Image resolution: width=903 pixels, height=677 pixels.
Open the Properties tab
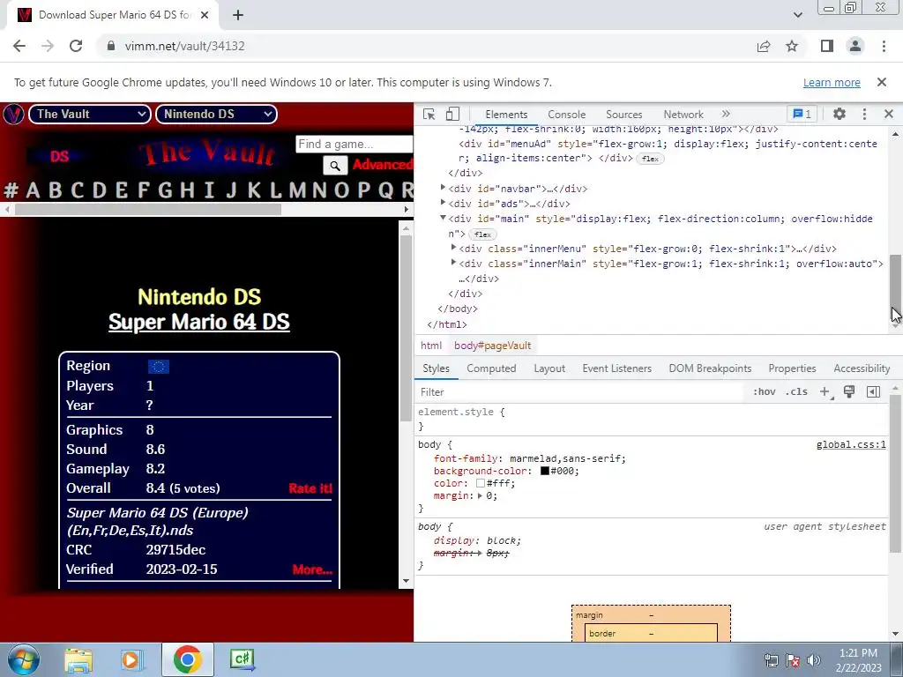coord(792,368)
